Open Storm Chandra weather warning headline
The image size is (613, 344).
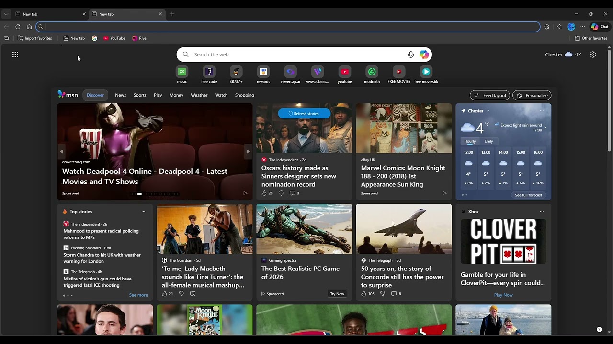tap(102, 258)
